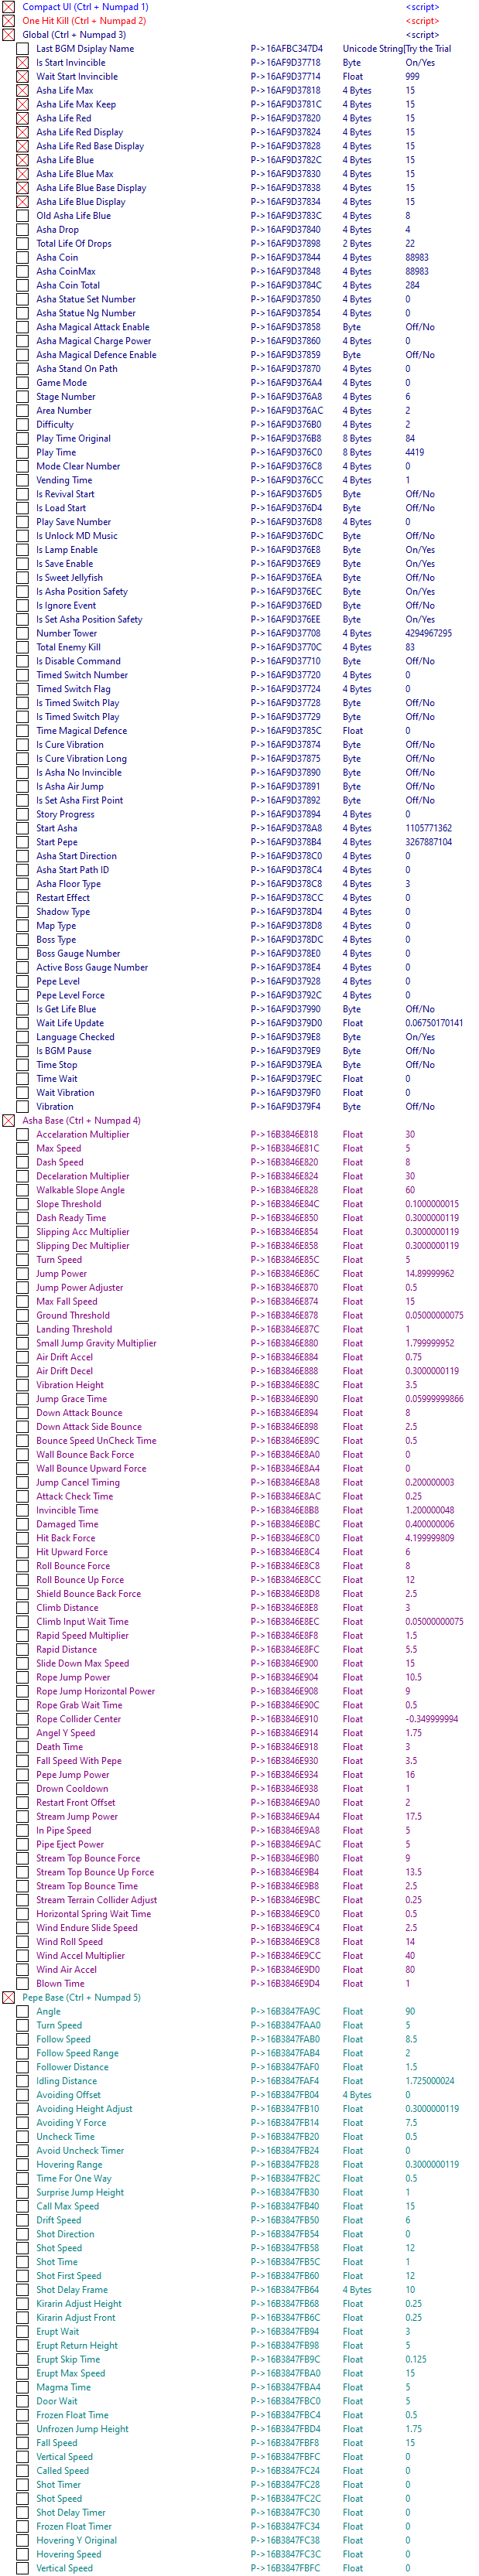Freeze the Asha Coin entry checkbox
This screenshot has width=479, height=2576.
click(x=22, y=258)
